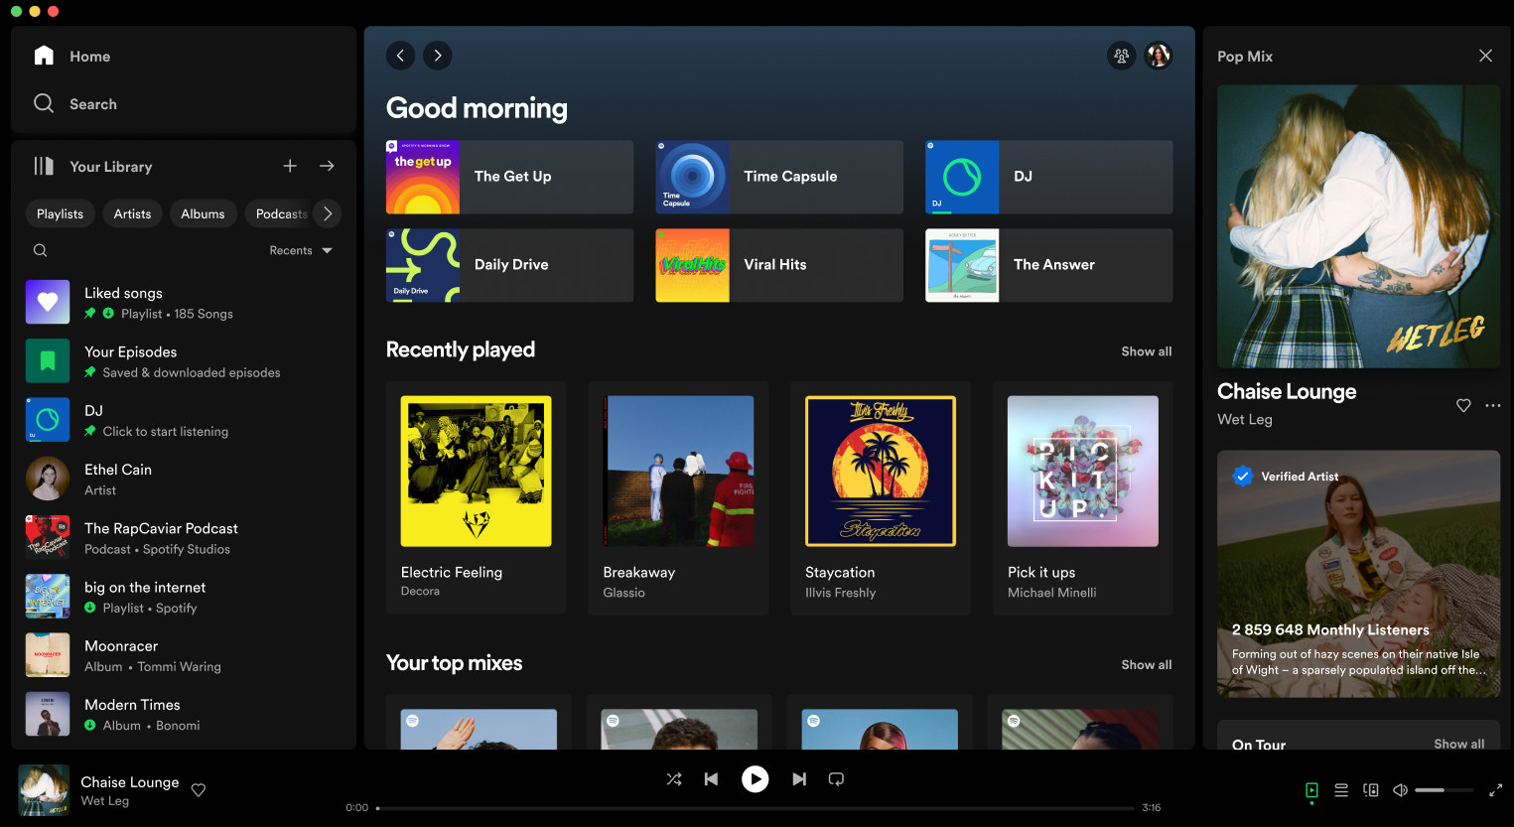Click the Friend Activity icon in the top bar
1514x827 pixels.
click(1121, 56)
